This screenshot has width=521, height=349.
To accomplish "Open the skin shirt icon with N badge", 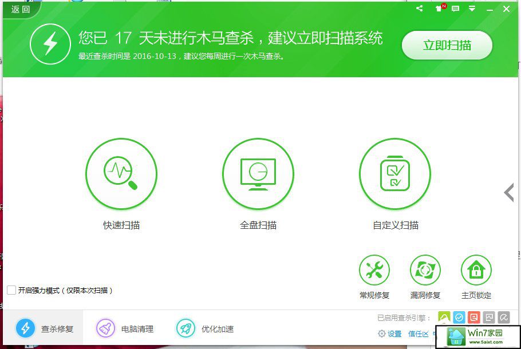I will (x=439, y=9).
